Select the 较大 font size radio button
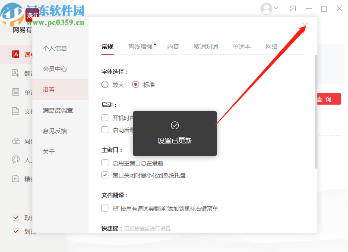Screen dimensions: 348x252 (x=104, y=84)
